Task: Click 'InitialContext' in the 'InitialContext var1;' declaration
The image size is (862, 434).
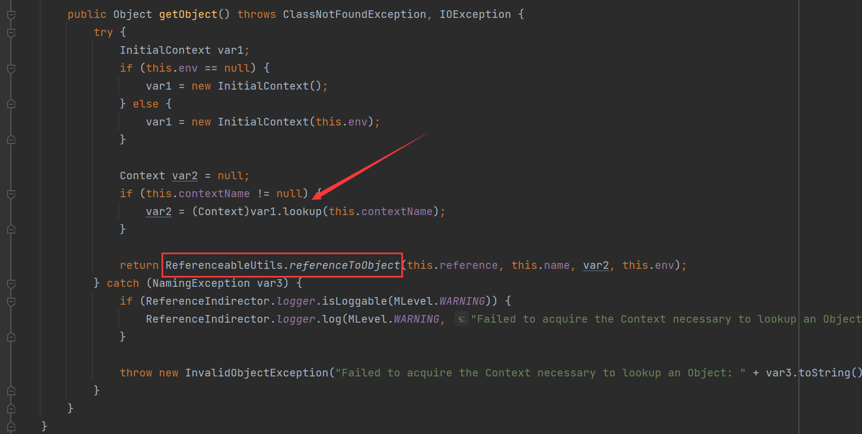Action: tap(165, 51)
